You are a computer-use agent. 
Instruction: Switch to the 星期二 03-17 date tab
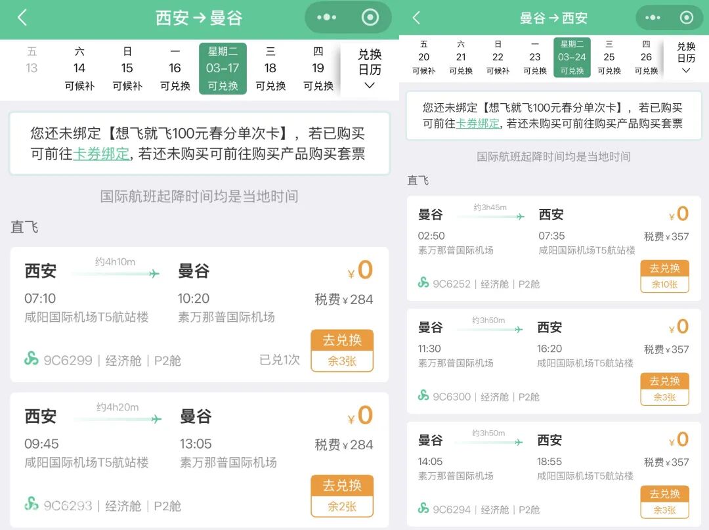click(x=223, y=68)
